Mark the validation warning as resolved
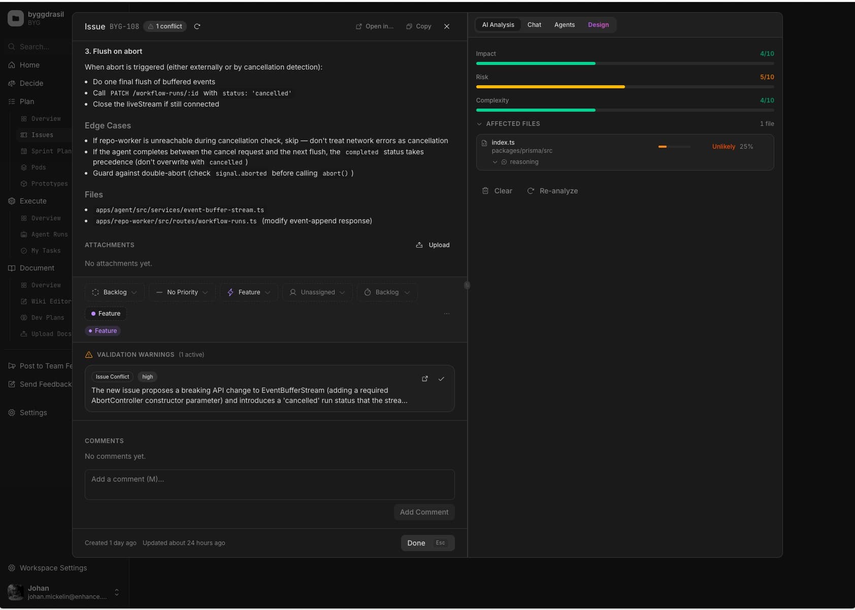 [441, 379]
